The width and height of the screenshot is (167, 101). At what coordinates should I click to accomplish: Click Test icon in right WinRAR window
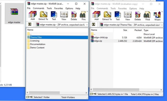(x=118, y=16)
